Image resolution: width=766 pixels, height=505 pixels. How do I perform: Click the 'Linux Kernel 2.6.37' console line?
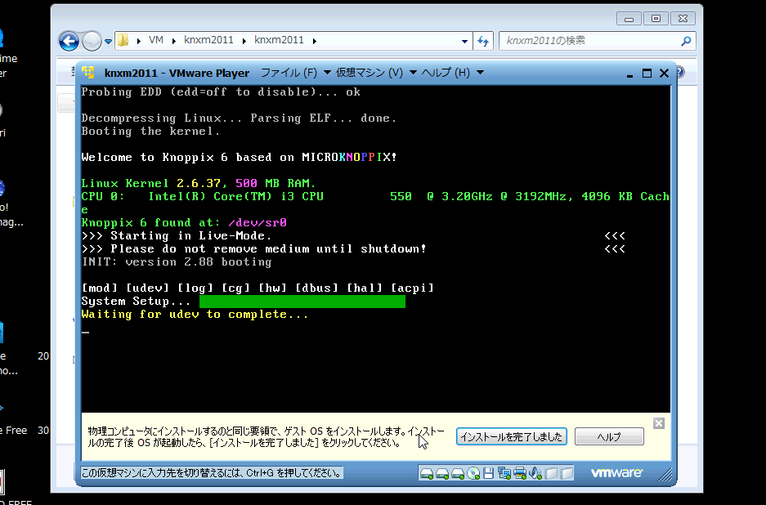point(199,184)
